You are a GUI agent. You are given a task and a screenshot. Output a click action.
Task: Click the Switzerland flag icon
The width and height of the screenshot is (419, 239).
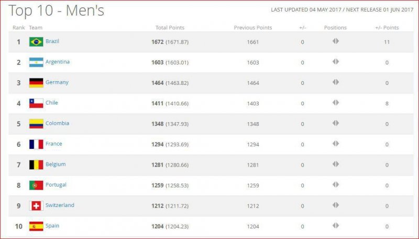(x=36, y=205)
